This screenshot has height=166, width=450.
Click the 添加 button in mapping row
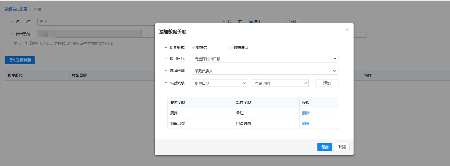(327, 83)
